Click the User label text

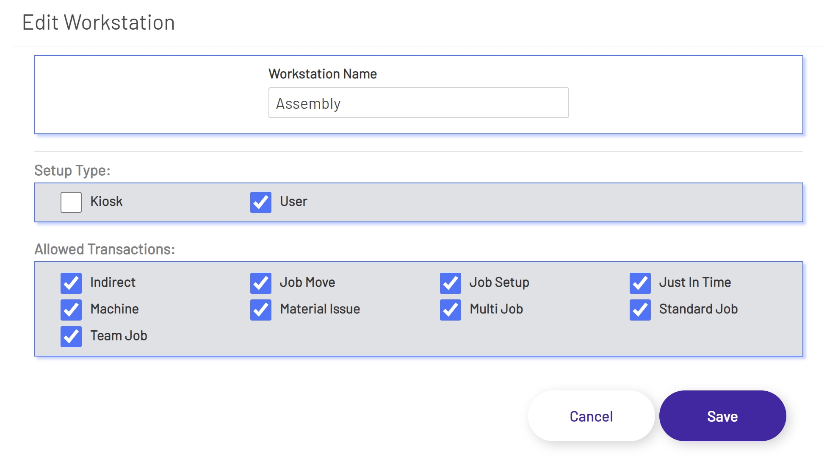click(293, 201)
